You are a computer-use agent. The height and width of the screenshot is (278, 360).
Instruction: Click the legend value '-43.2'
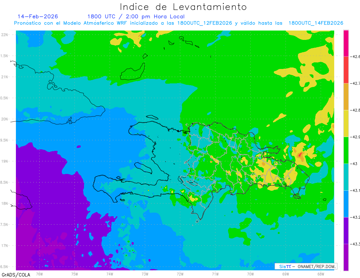pos(355,217)
